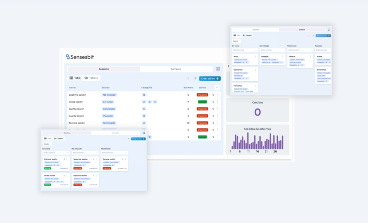
Task: Open the Sessions tab in the main panel
Action: pyautogui.click(x=103, y=69)
